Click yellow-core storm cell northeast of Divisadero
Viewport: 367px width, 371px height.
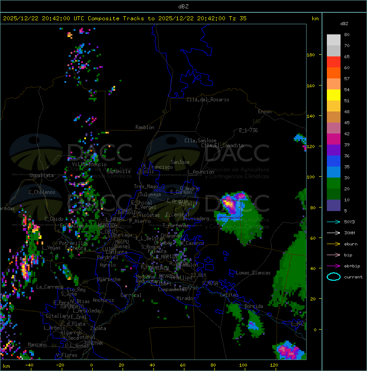[x=228, y=203]
